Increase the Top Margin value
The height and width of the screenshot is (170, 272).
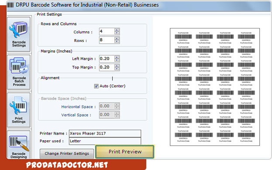click(x=117, y=66)
